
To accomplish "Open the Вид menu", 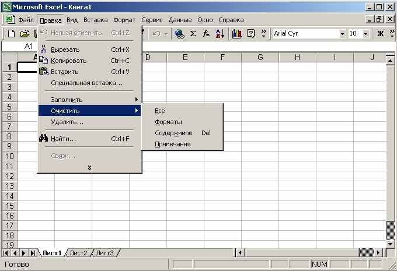I will (x=72, y=20).
